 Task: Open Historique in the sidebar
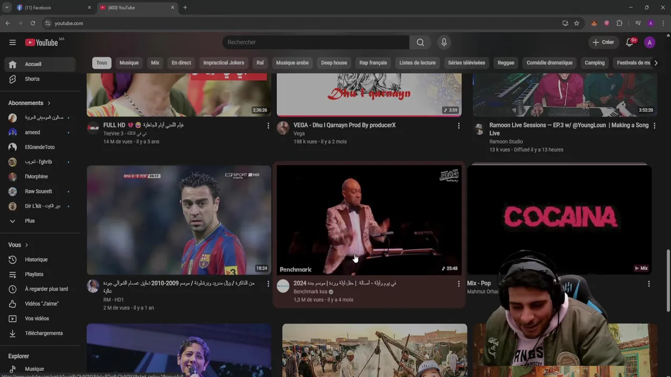40,260
